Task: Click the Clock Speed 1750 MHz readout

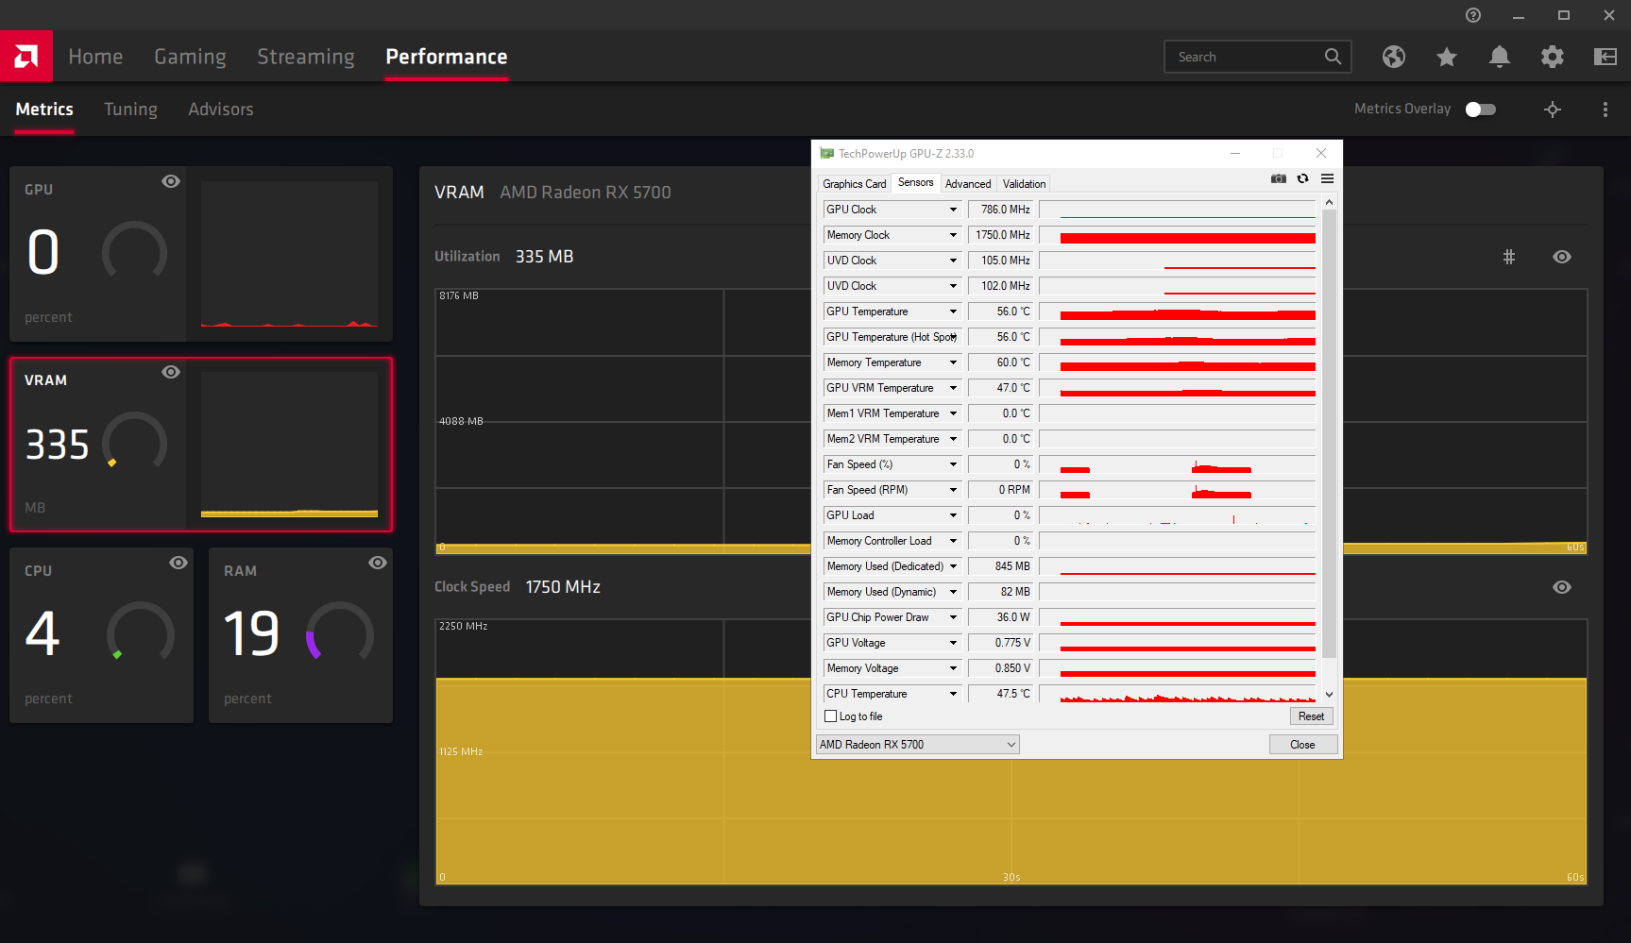Action: tap(563, 587)
